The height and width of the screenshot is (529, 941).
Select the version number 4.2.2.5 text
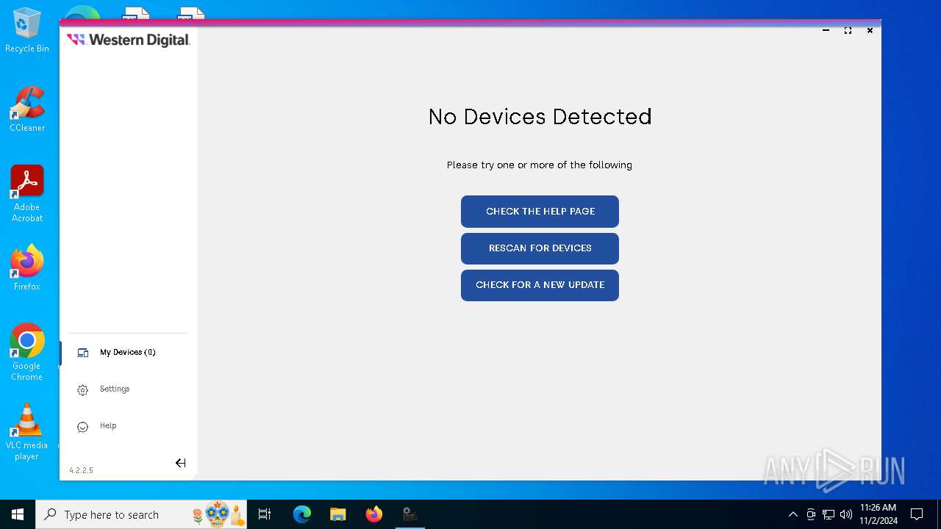(x=81, y=470)
